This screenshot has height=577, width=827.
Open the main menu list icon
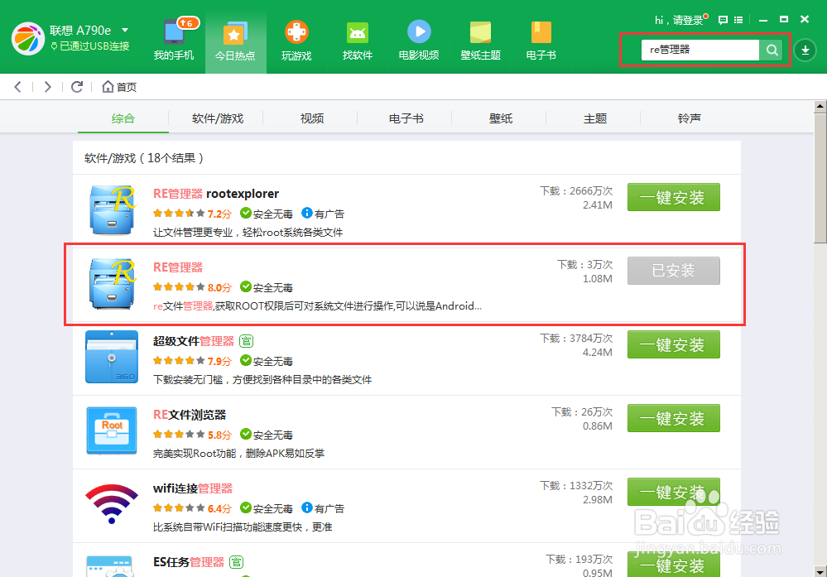click(738, 20)
